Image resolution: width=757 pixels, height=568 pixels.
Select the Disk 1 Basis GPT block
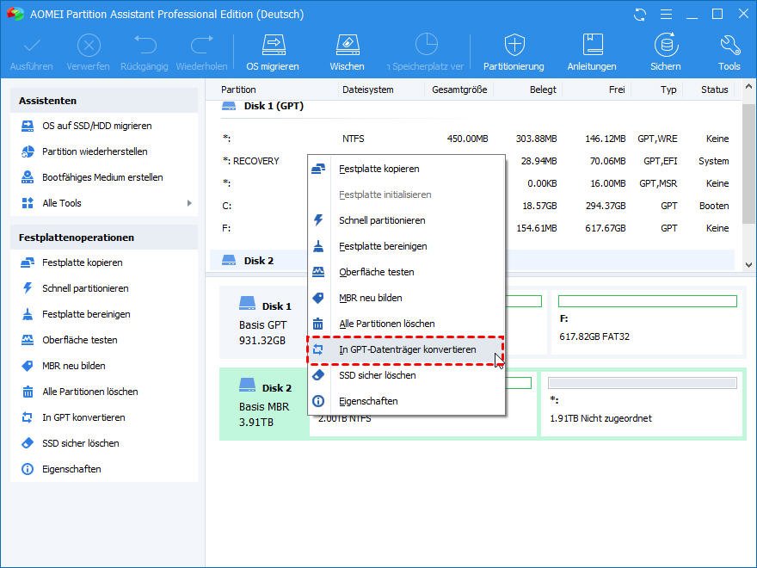(263, 323)
